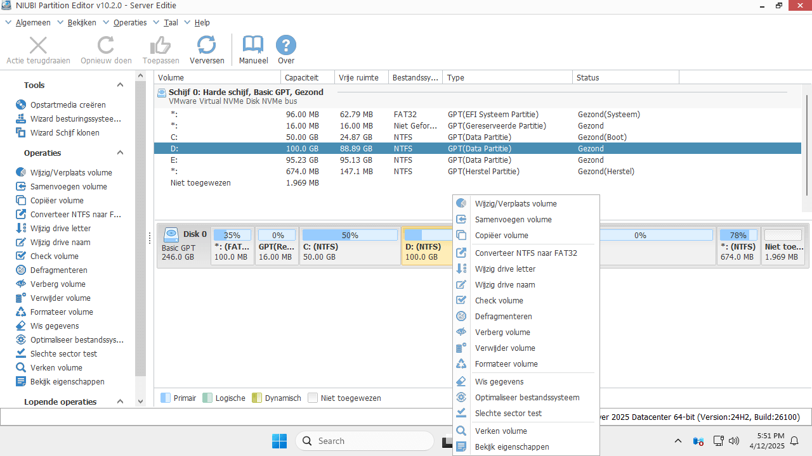Viewport: 812px width, 456px height.
Task: Select Opstartmedia creëren in Tools panel
Action: tap(68, 105)
